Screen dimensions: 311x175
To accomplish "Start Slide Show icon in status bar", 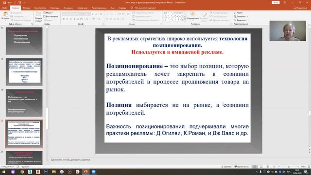I will pos(274,167).
